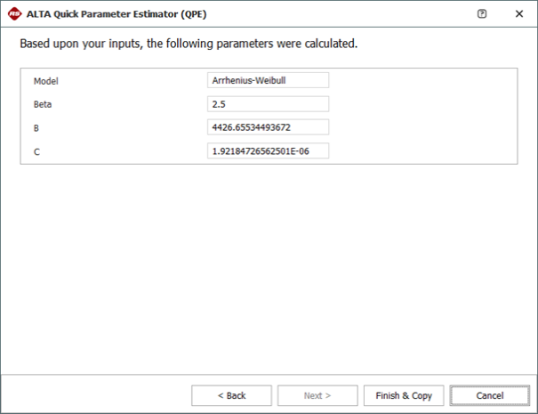Click the grayed-out Next button
Viewport: 538px width, 414px height.
317,395
